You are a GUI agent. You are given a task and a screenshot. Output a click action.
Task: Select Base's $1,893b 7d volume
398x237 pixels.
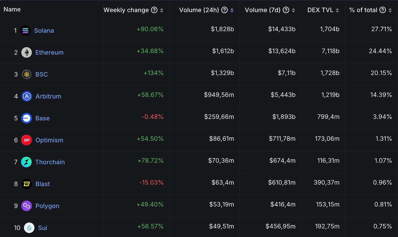[x=284, y=117]
